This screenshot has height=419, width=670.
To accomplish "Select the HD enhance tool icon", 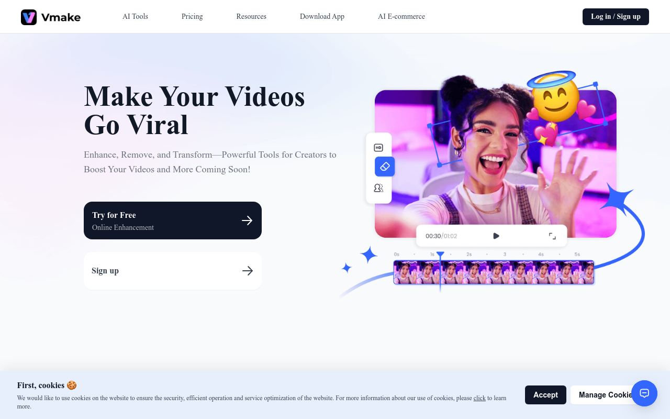I will coord(378,148).
